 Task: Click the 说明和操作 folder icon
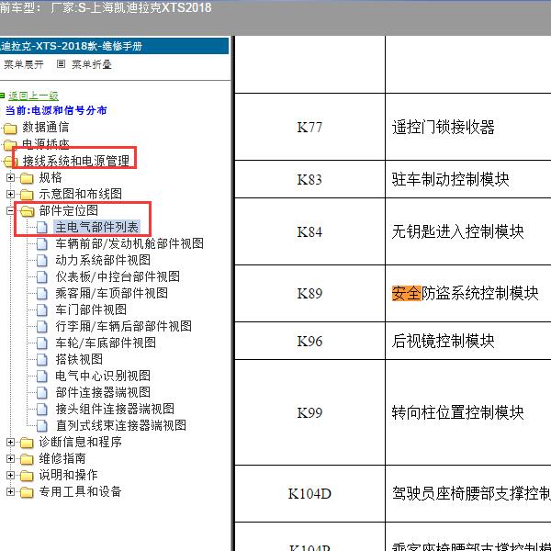pyautogui.click(x=27, y=476)
